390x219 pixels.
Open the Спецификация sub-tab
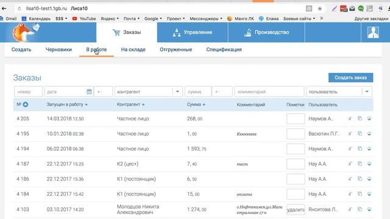point(224,49)
